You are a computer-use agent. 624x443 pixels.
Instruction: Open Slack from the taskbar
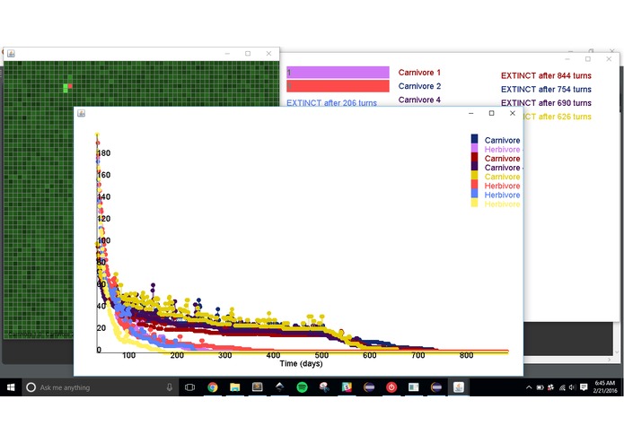[347, 387]
